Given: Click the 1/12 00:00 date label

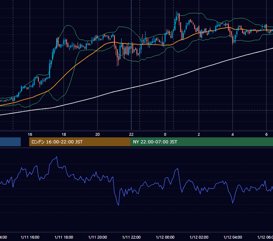Looking at the screenshot, I should 165,237.
